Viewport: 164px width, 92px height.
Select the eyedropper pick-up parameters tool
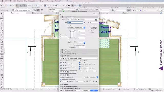coord(11,5)
